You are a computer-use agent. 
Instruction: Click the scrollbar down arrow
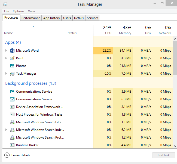(x=175, y=146)
